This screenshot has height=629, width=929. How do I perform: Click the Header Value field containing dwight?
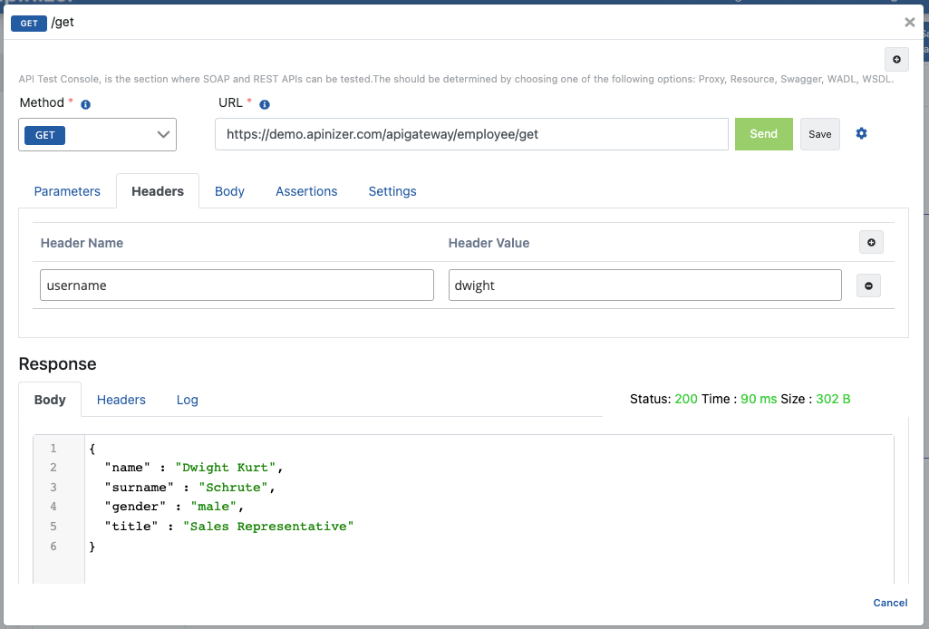pos(644,285)
